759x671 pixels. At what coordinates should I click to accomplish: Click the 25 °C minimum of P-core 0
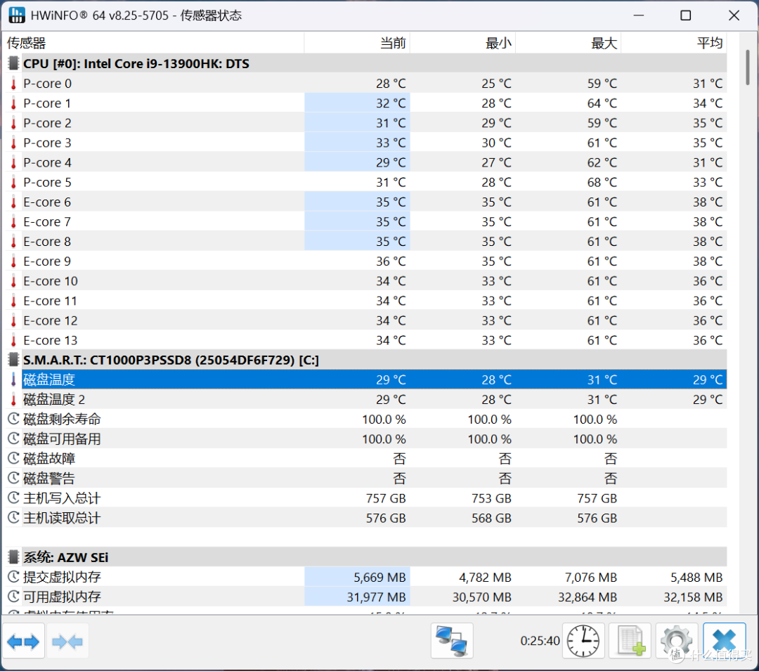pos(497,83)
